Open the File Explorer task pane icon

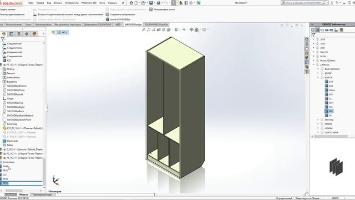click(307, 48)
